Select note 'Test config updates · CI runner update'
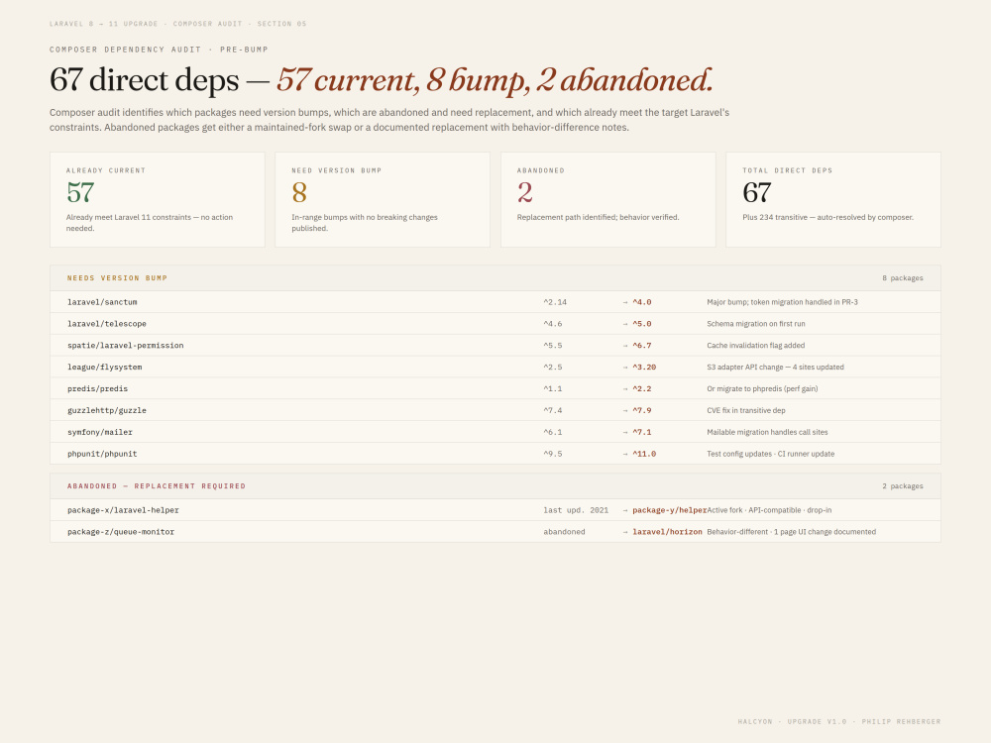This screenshot has height=743, width=991. (770, 454)
